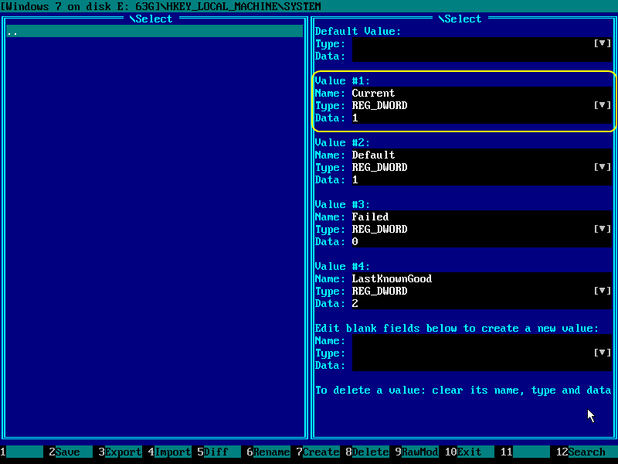This screenshot has width=618, height=464.
Task: Click the 9 RawMod function key
Action: click(x=417, y=452)
